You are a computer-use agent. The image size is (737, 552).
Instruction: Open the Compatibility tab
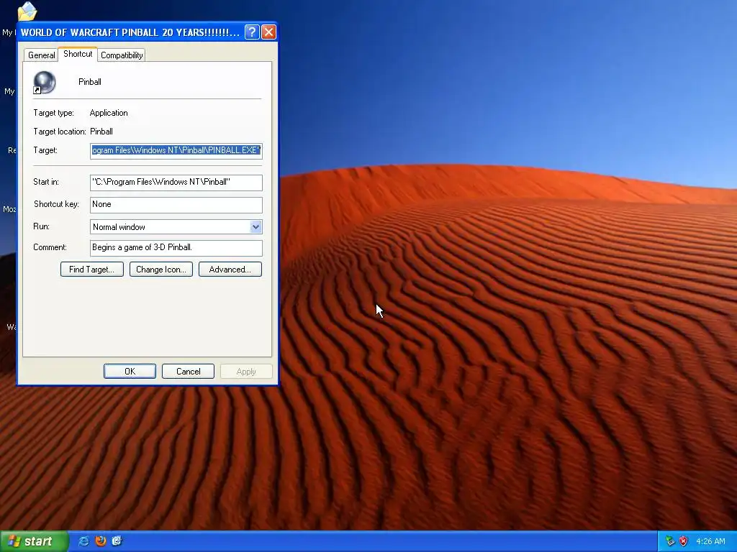tap(122, 55)
